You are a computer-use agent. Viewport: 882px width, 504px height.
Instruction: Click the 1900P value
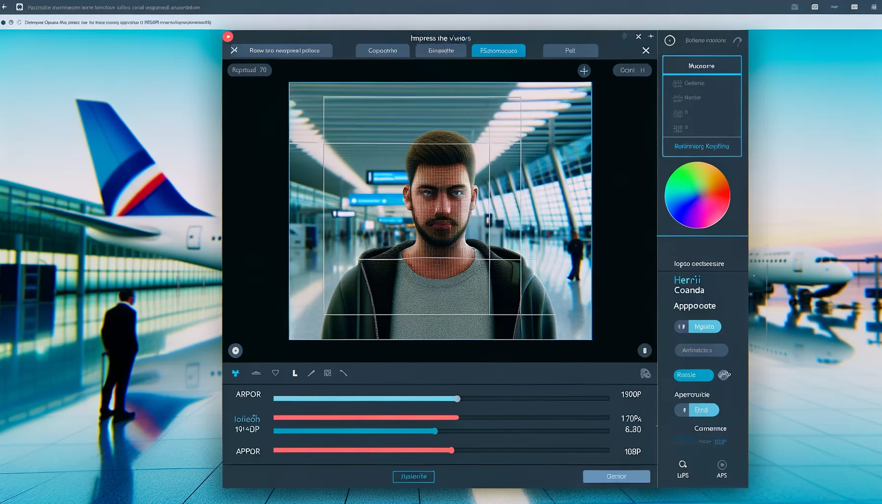pos(630,394)
